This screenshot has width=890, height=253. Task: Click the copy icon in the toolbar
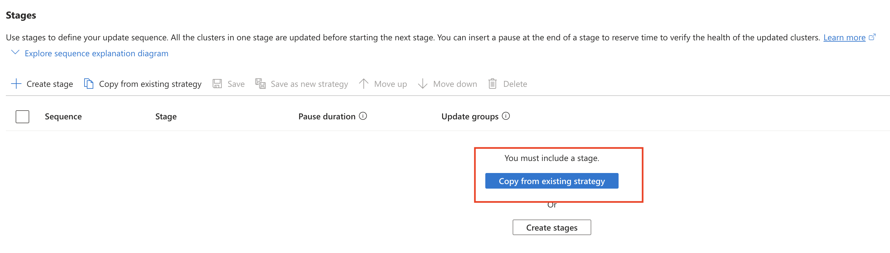pyautogui.click(x=89, y=84)
